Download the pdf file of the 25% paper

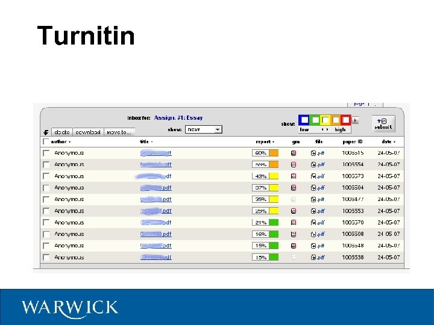(x=318, y=211)
